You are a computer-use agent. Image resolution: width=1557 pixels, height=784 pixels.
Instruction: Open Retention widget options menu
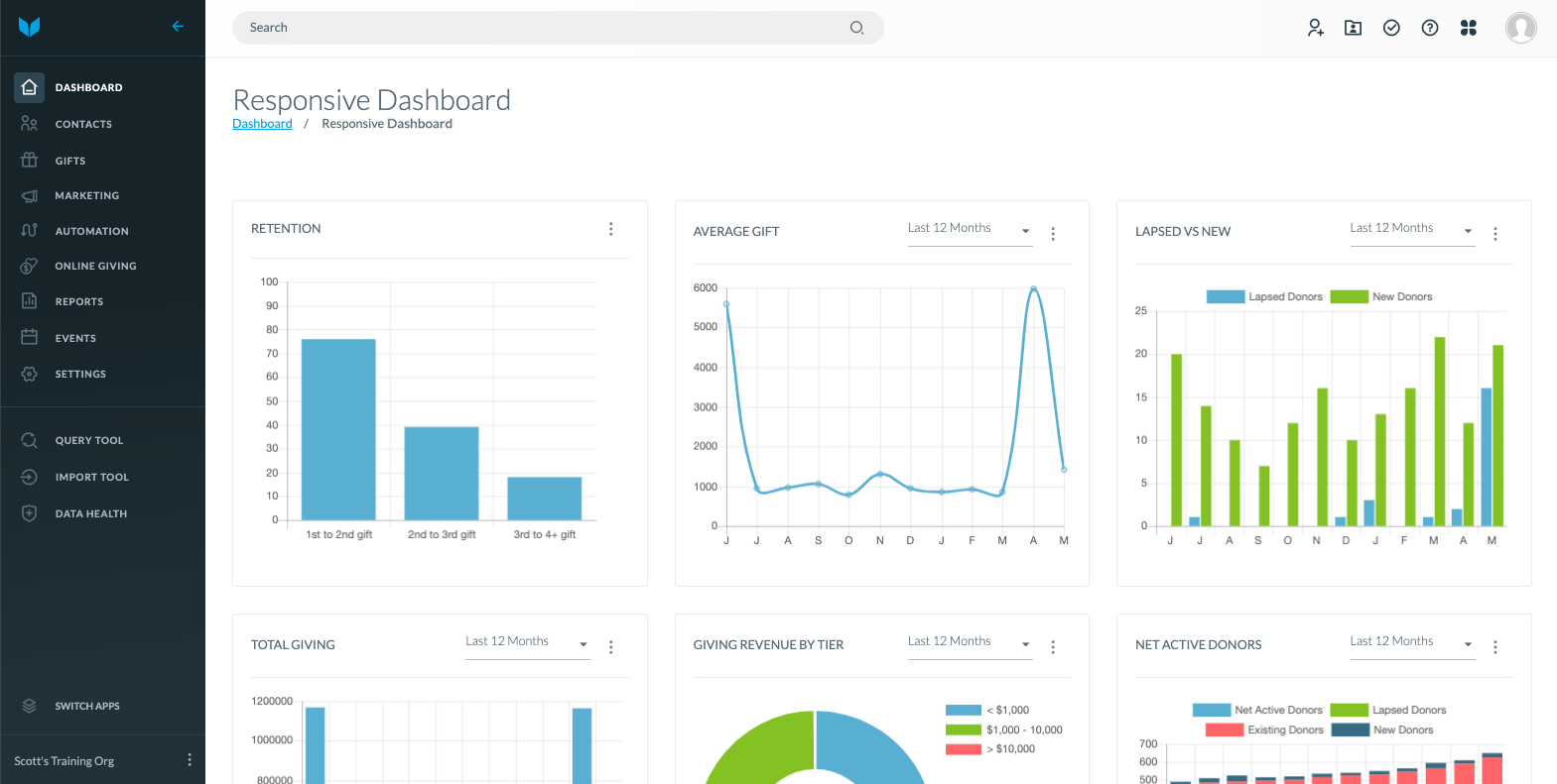611,229
